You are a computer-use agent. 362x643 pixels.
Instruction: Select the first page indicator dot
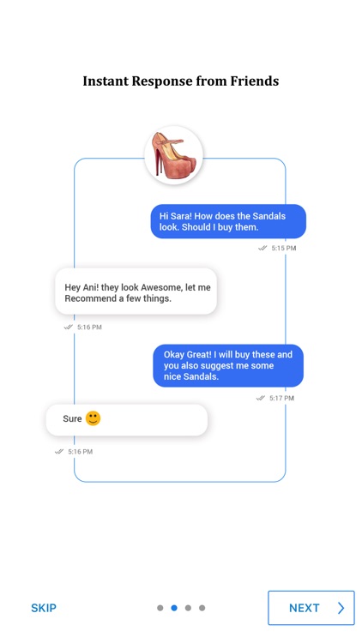160,608
